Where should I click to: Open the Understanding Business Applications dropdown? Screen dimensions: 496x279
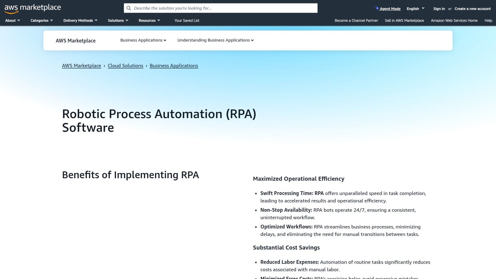coord(215,40)
